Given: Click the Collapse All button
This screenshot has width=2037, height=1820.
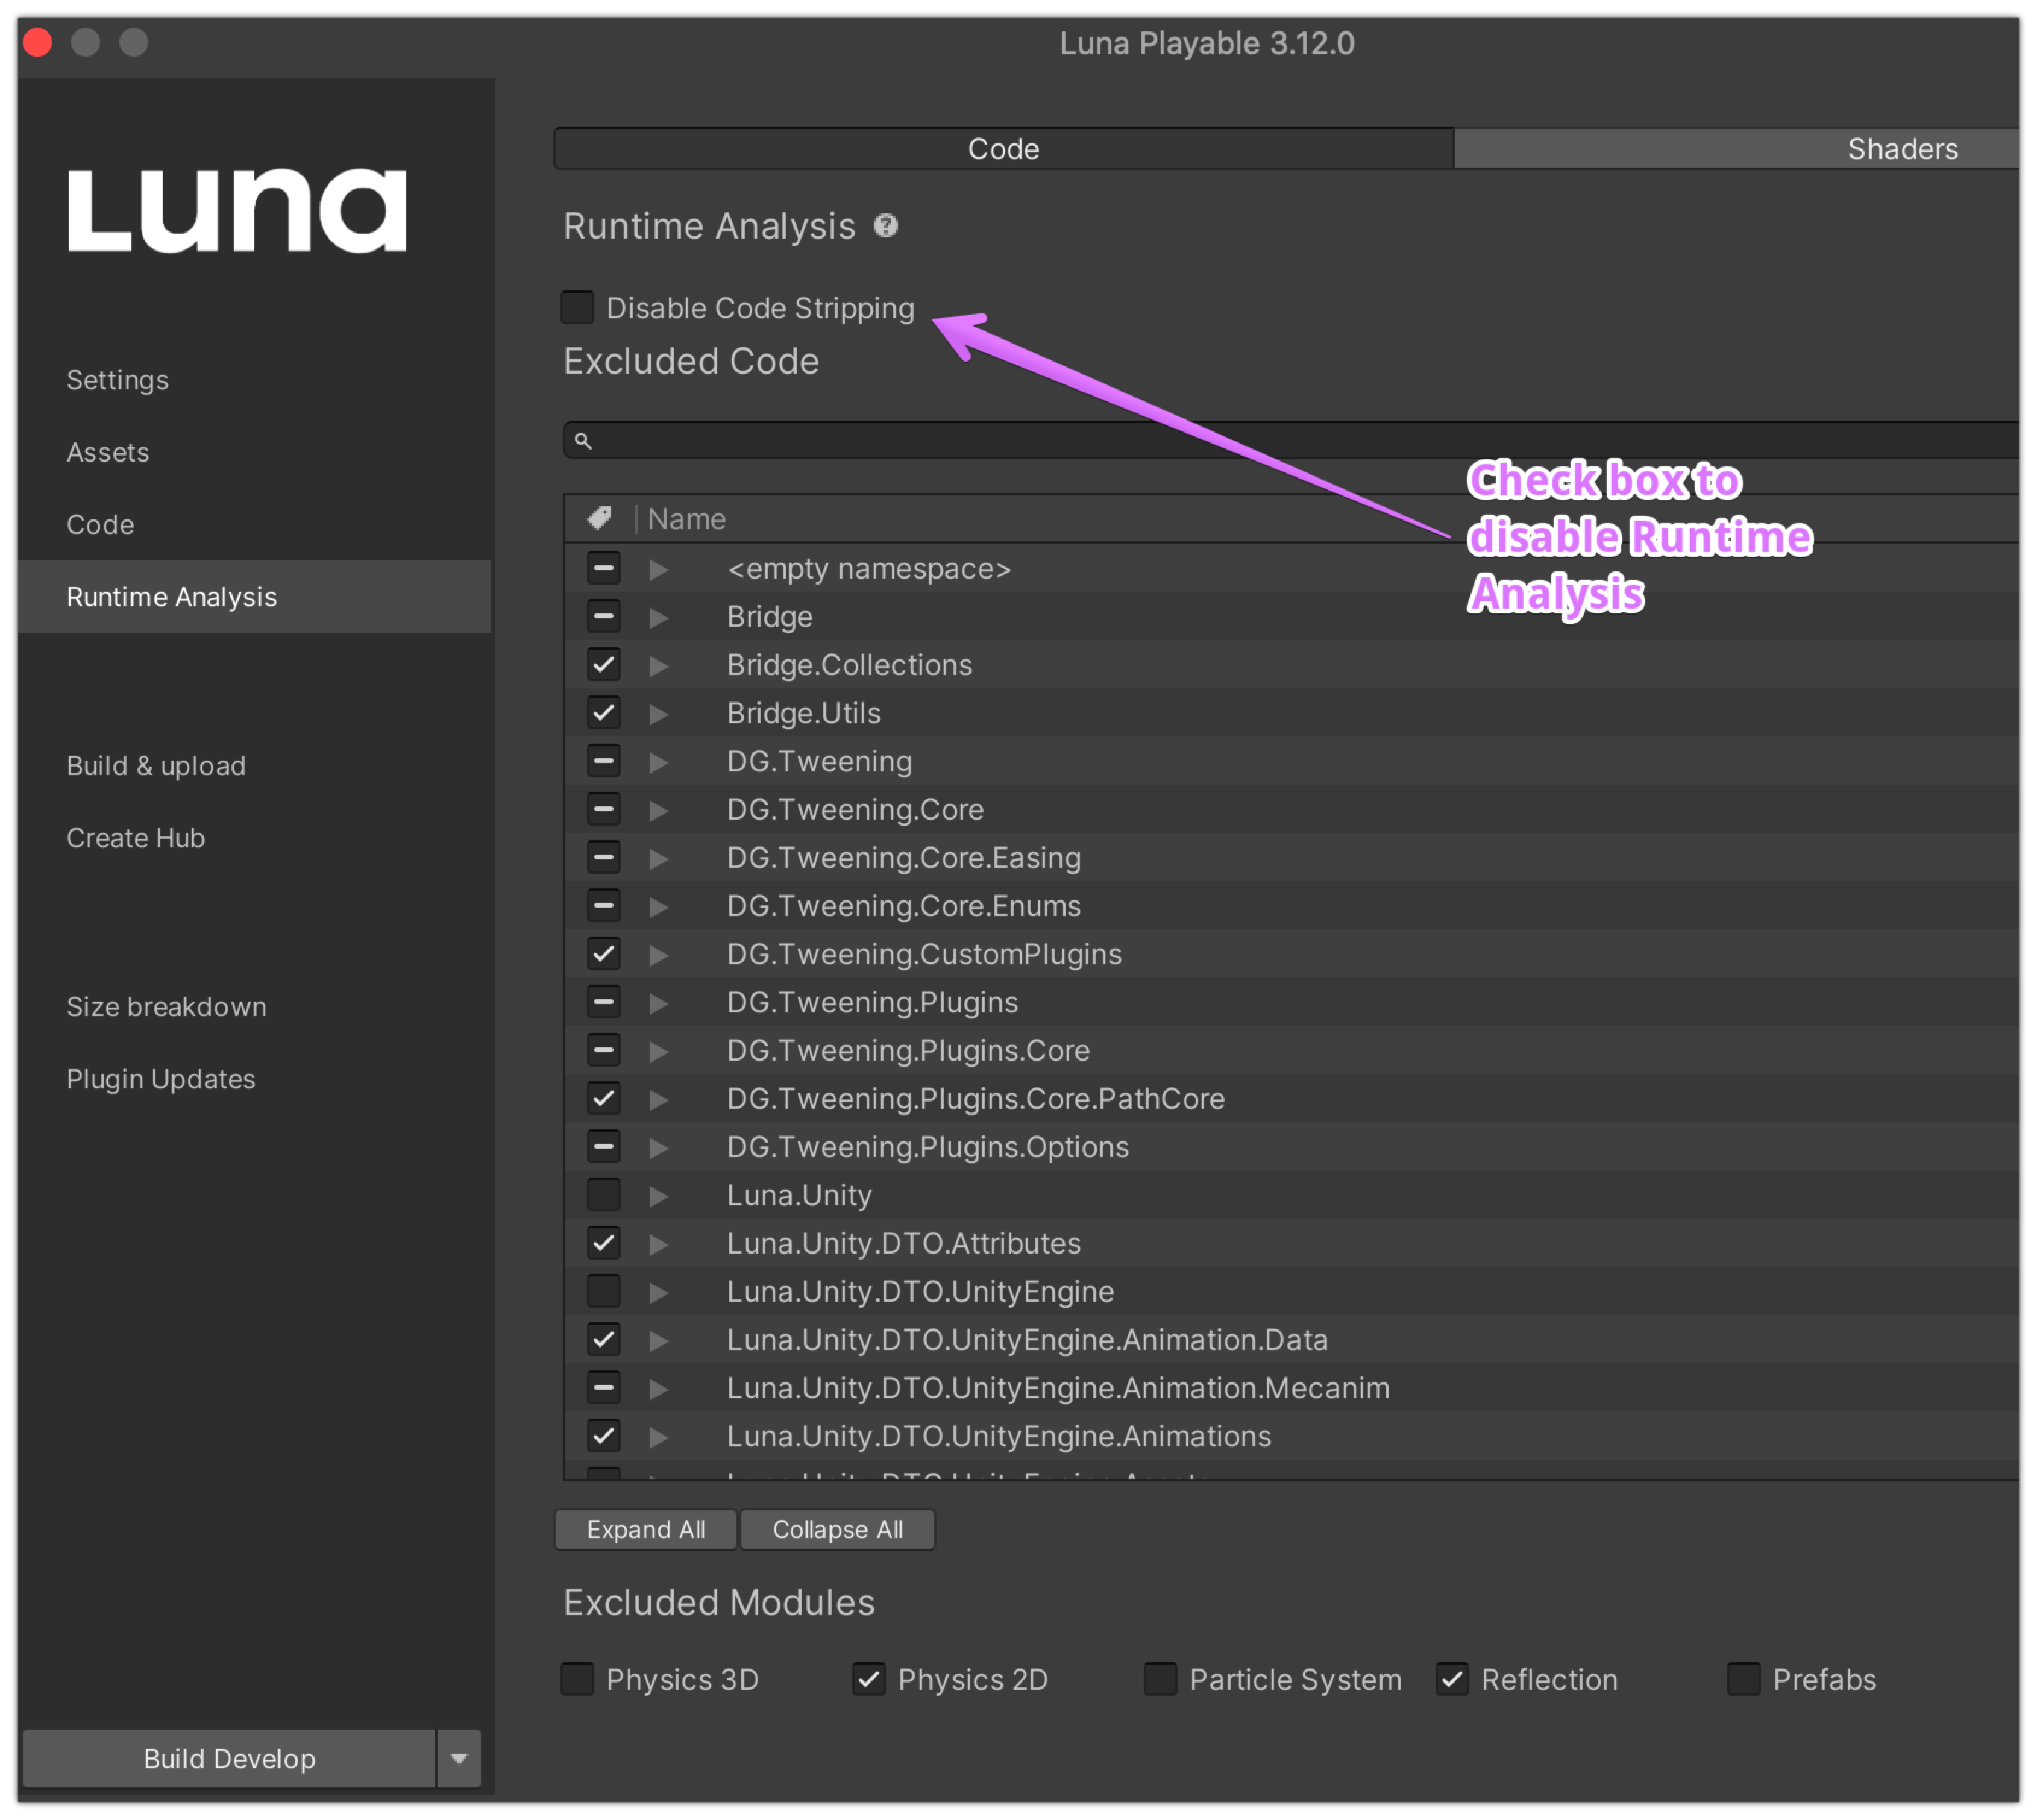Looking at the screenshot, I should pos(837,1529).
